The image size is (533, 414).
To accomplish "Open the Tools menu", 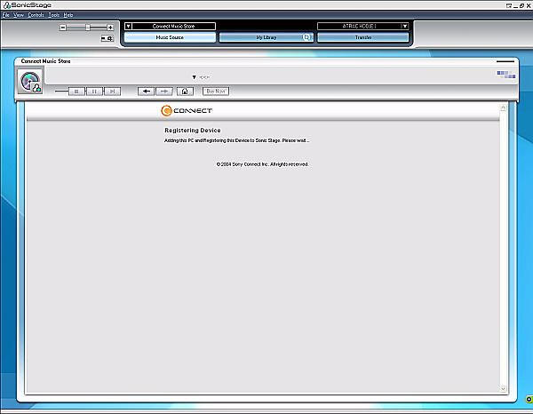I will pos(53,15).
